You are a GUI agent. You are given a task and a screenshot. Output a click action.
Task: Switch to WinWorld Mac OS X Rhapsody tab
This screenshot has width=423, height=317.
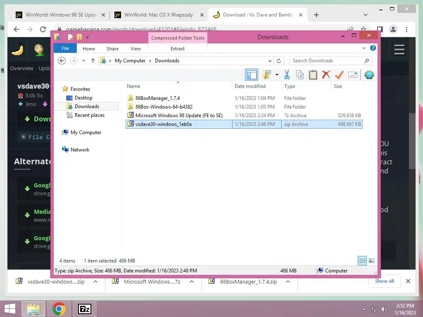[158, 15]
